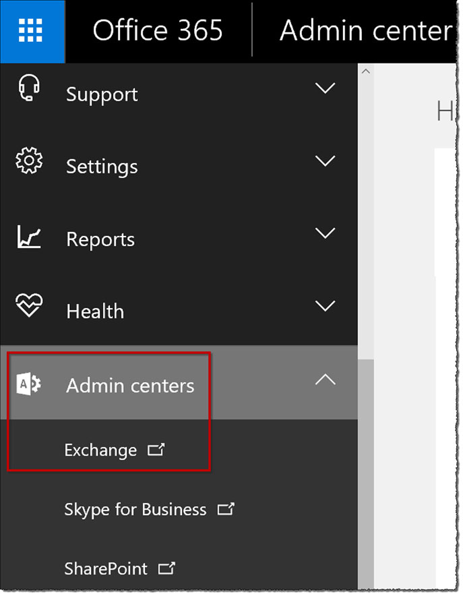The height and width of the screenshot is (596, 463).
Task: Open the Exchange admin center link
Action: [x=100, y=450]
